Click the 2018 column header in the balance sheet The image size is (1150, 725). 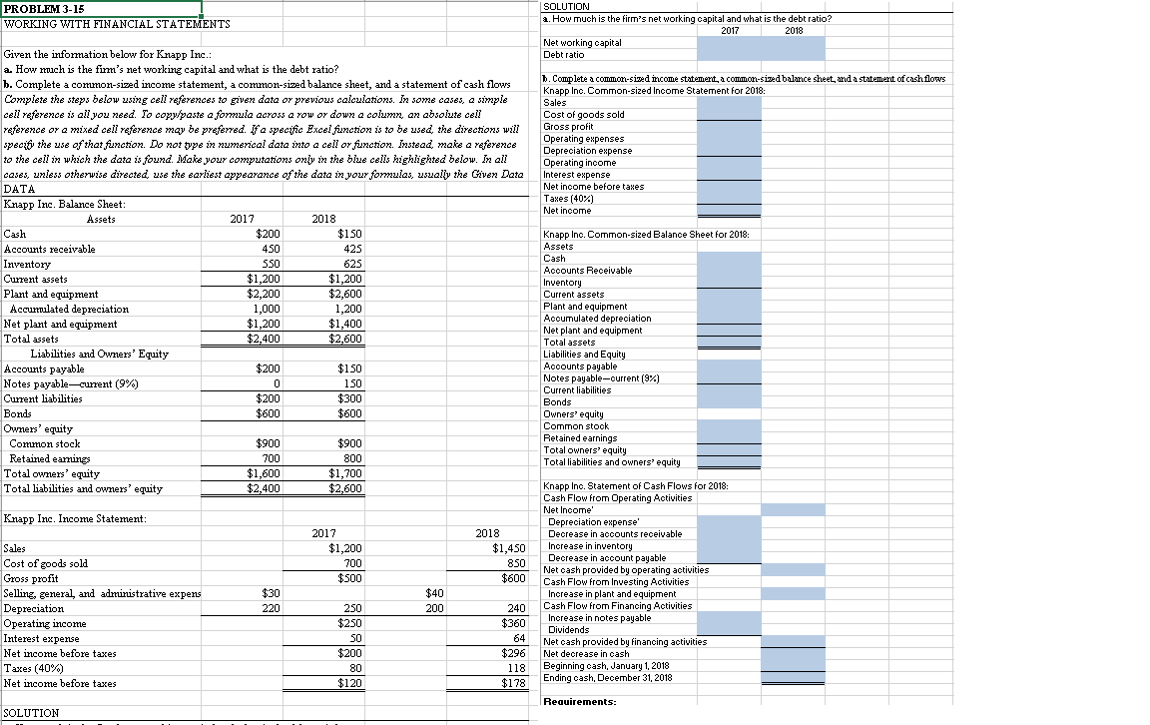[324, 219]
